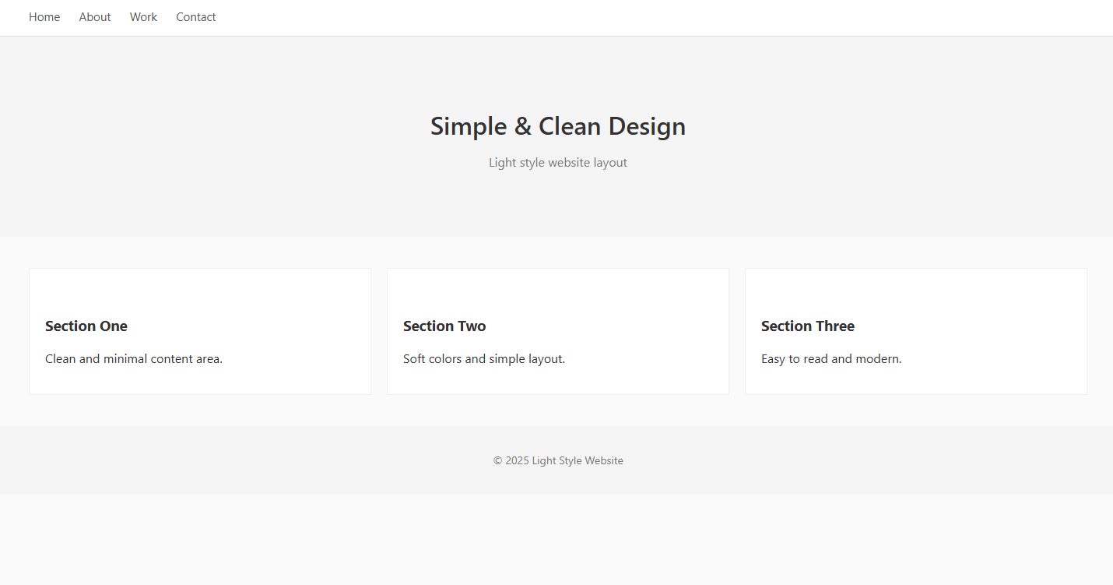Go to the Home nav link

44,17
